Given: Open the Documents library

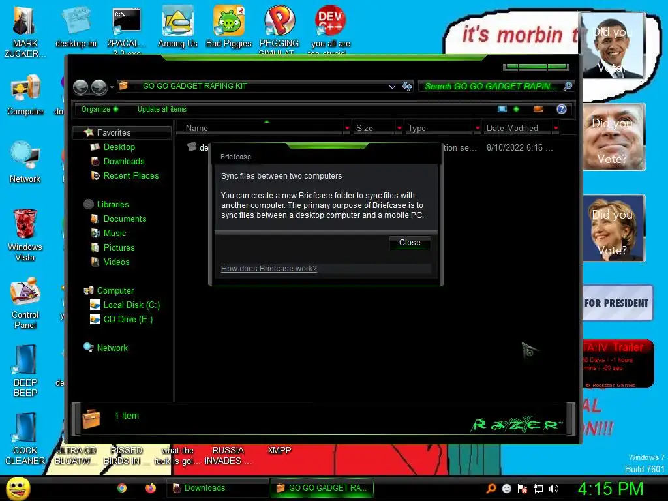Looking at the screenshot, I should (x=125, y=219).
